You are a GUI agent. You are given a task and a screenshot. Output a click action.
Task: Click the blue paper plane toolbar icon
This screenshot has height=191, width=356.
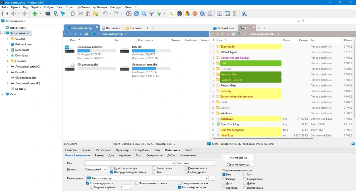tap(63, 14)
